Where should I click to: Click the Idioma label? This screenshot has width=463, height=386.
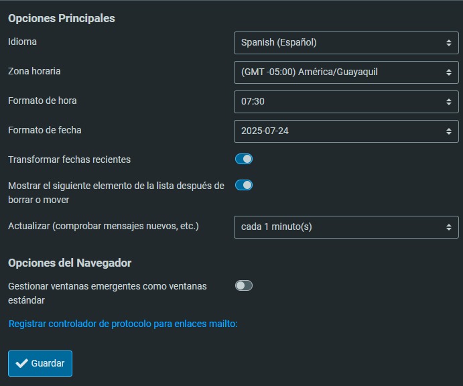pos(23,42)
